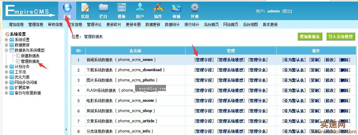Expand the 扩展菜单 tree folder

(x=7, y=88)
